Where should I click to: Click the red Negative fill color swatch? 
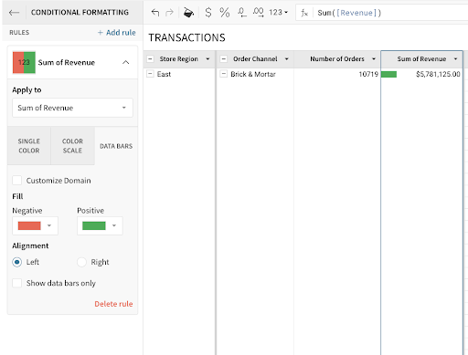pos(29,225)
